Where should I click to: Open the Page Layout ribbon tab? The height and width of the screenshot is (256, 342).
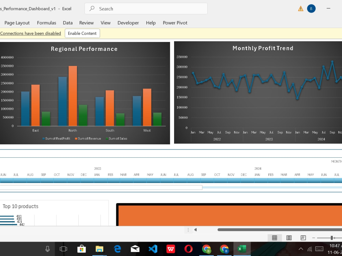(x=17, y=23)
